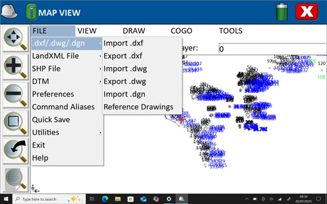Close Map View with the red X

tap(307, 11)
